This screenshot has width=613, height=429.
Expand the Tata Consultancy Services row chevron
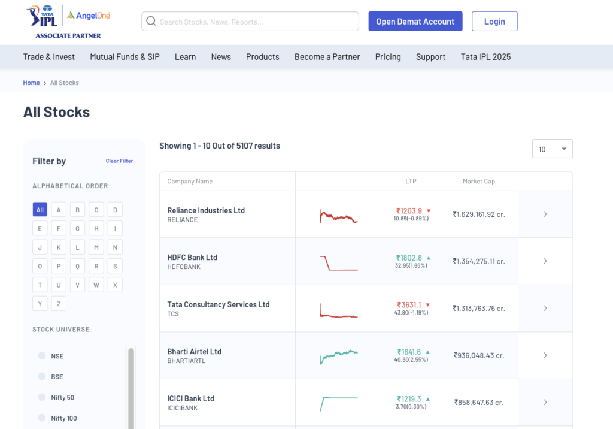click(x=545, y=308)
